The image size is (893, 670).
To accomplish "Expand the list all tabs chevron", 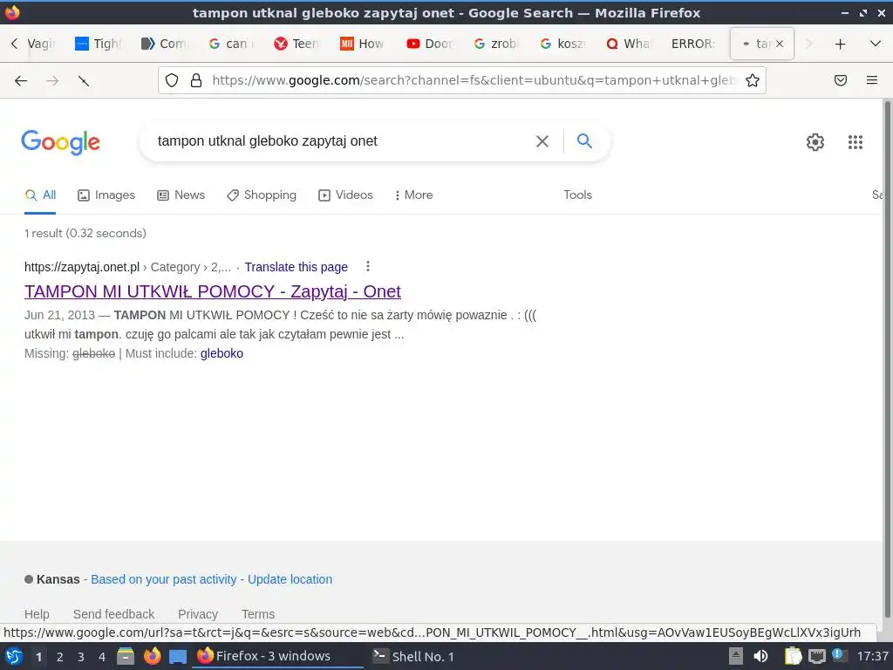I will 876,44.
